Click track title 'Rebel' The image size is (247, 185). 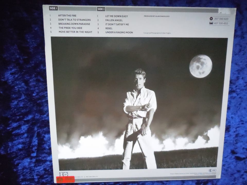109,29
